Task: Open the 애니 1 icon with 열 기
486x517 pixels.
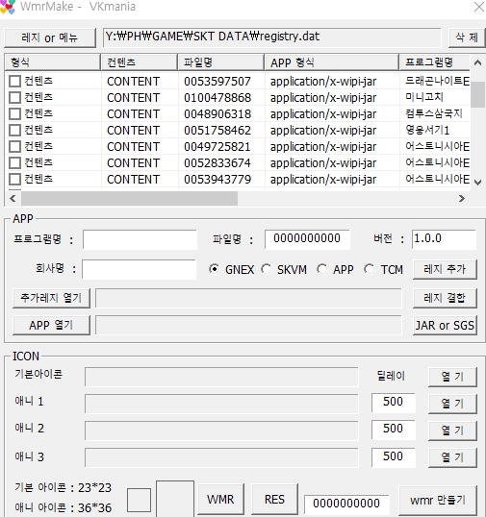Action: (452, 404)
